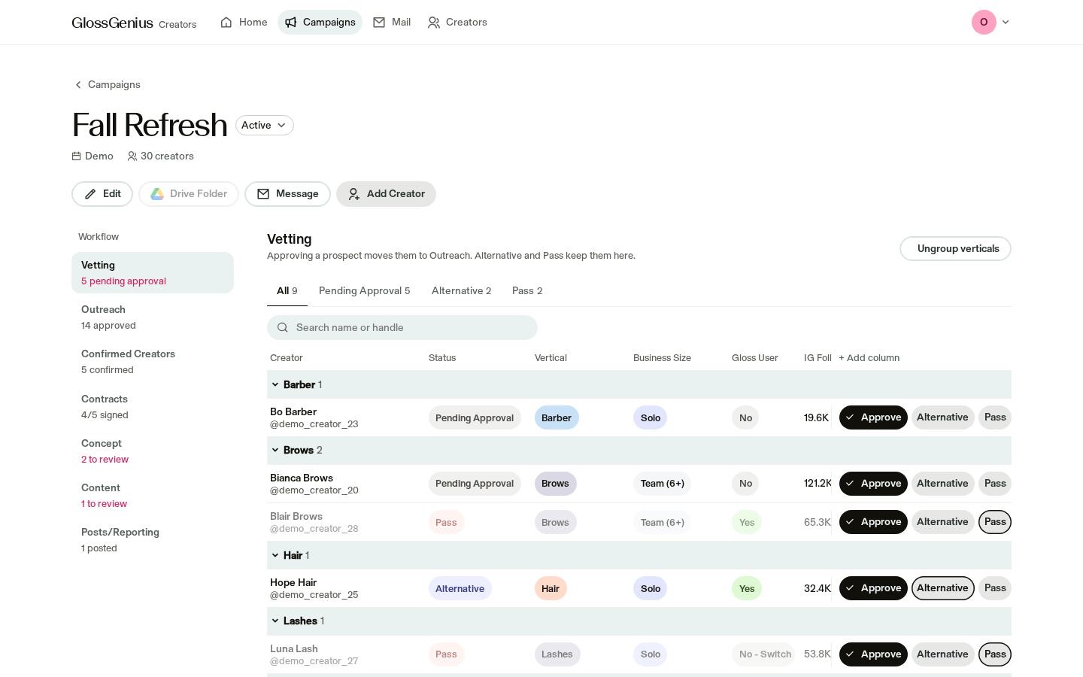Switch to the Pending Approval tab

[365, 291]
